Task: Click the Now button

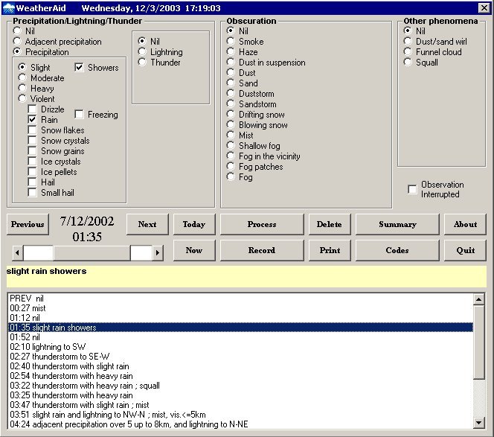Action: pyautogui.click(x=194, y=250)
